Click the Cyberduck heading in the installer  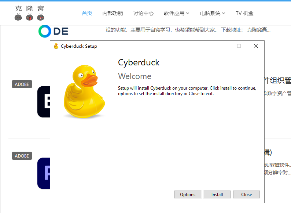(x=139, y=62)
